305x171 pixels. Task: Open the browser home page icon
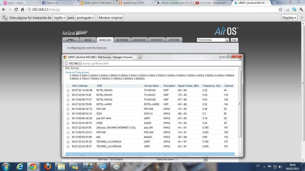coord(22,9)
